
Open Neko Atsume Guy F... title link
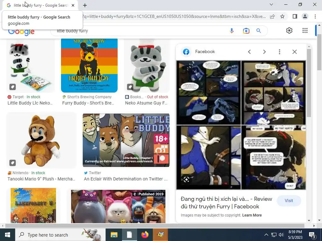coord(147,103)
